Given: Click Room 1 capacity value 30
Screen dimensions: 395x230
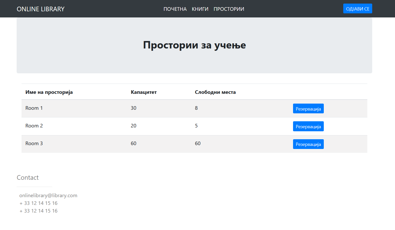Looking at the screenshot, I should pyautogui.click(x=133, y=108).
